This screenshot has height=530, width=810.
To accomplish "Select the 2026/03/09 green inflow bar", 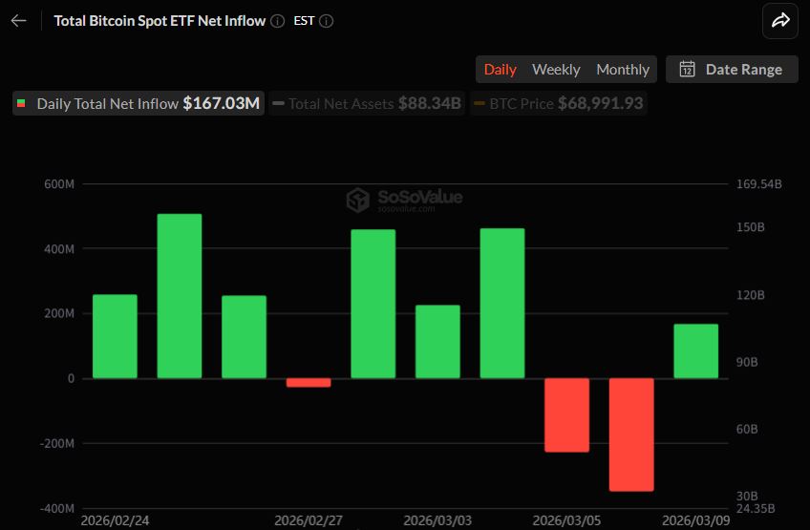I will point(695,351).
